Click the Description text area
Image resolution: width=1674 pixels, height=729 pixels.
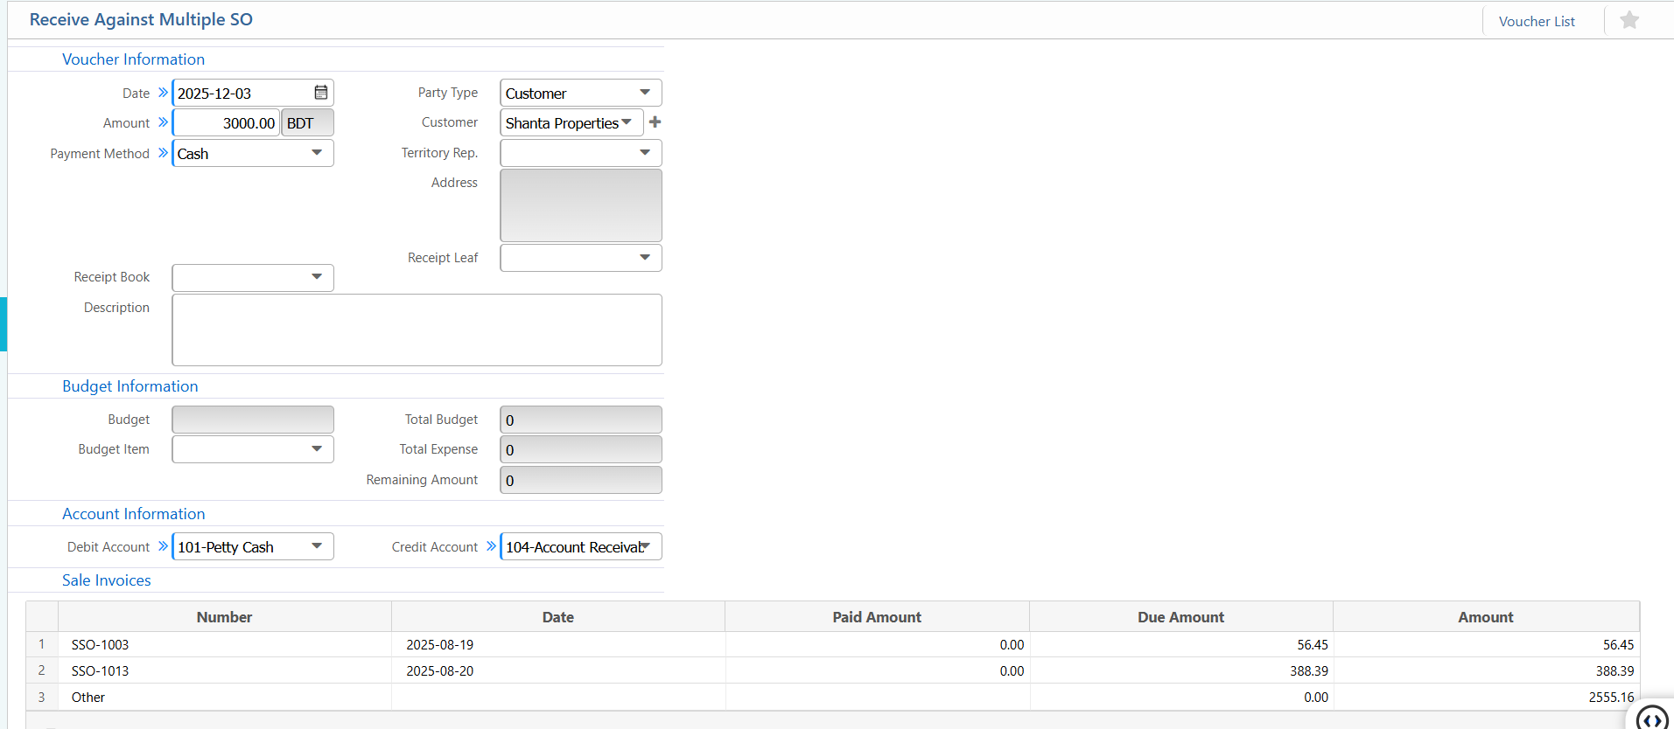click(417, 330)
